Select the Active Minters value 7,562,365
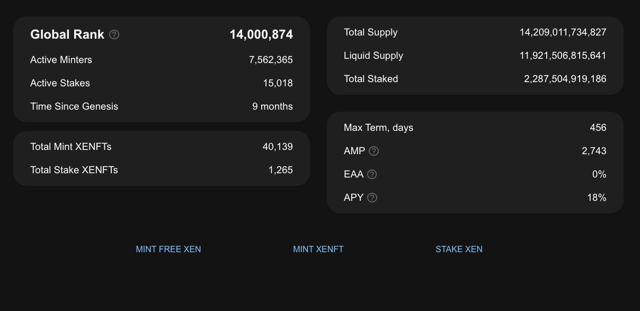Screen dimensions: 640x311 click(271, 60)
